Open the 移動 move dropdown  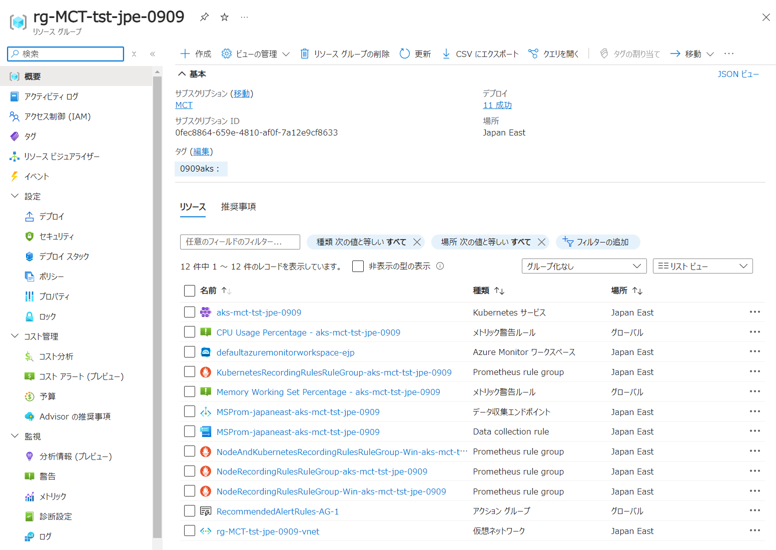692,53
